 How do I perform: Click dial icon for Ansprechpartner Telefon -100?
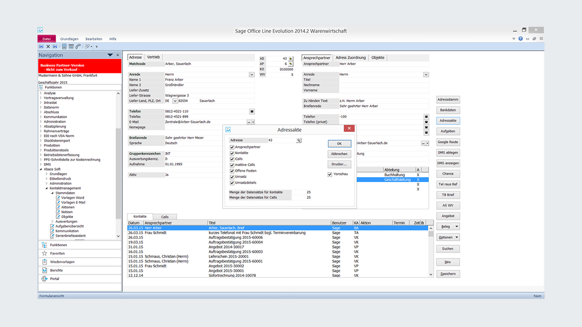click(x=426, y=117)
